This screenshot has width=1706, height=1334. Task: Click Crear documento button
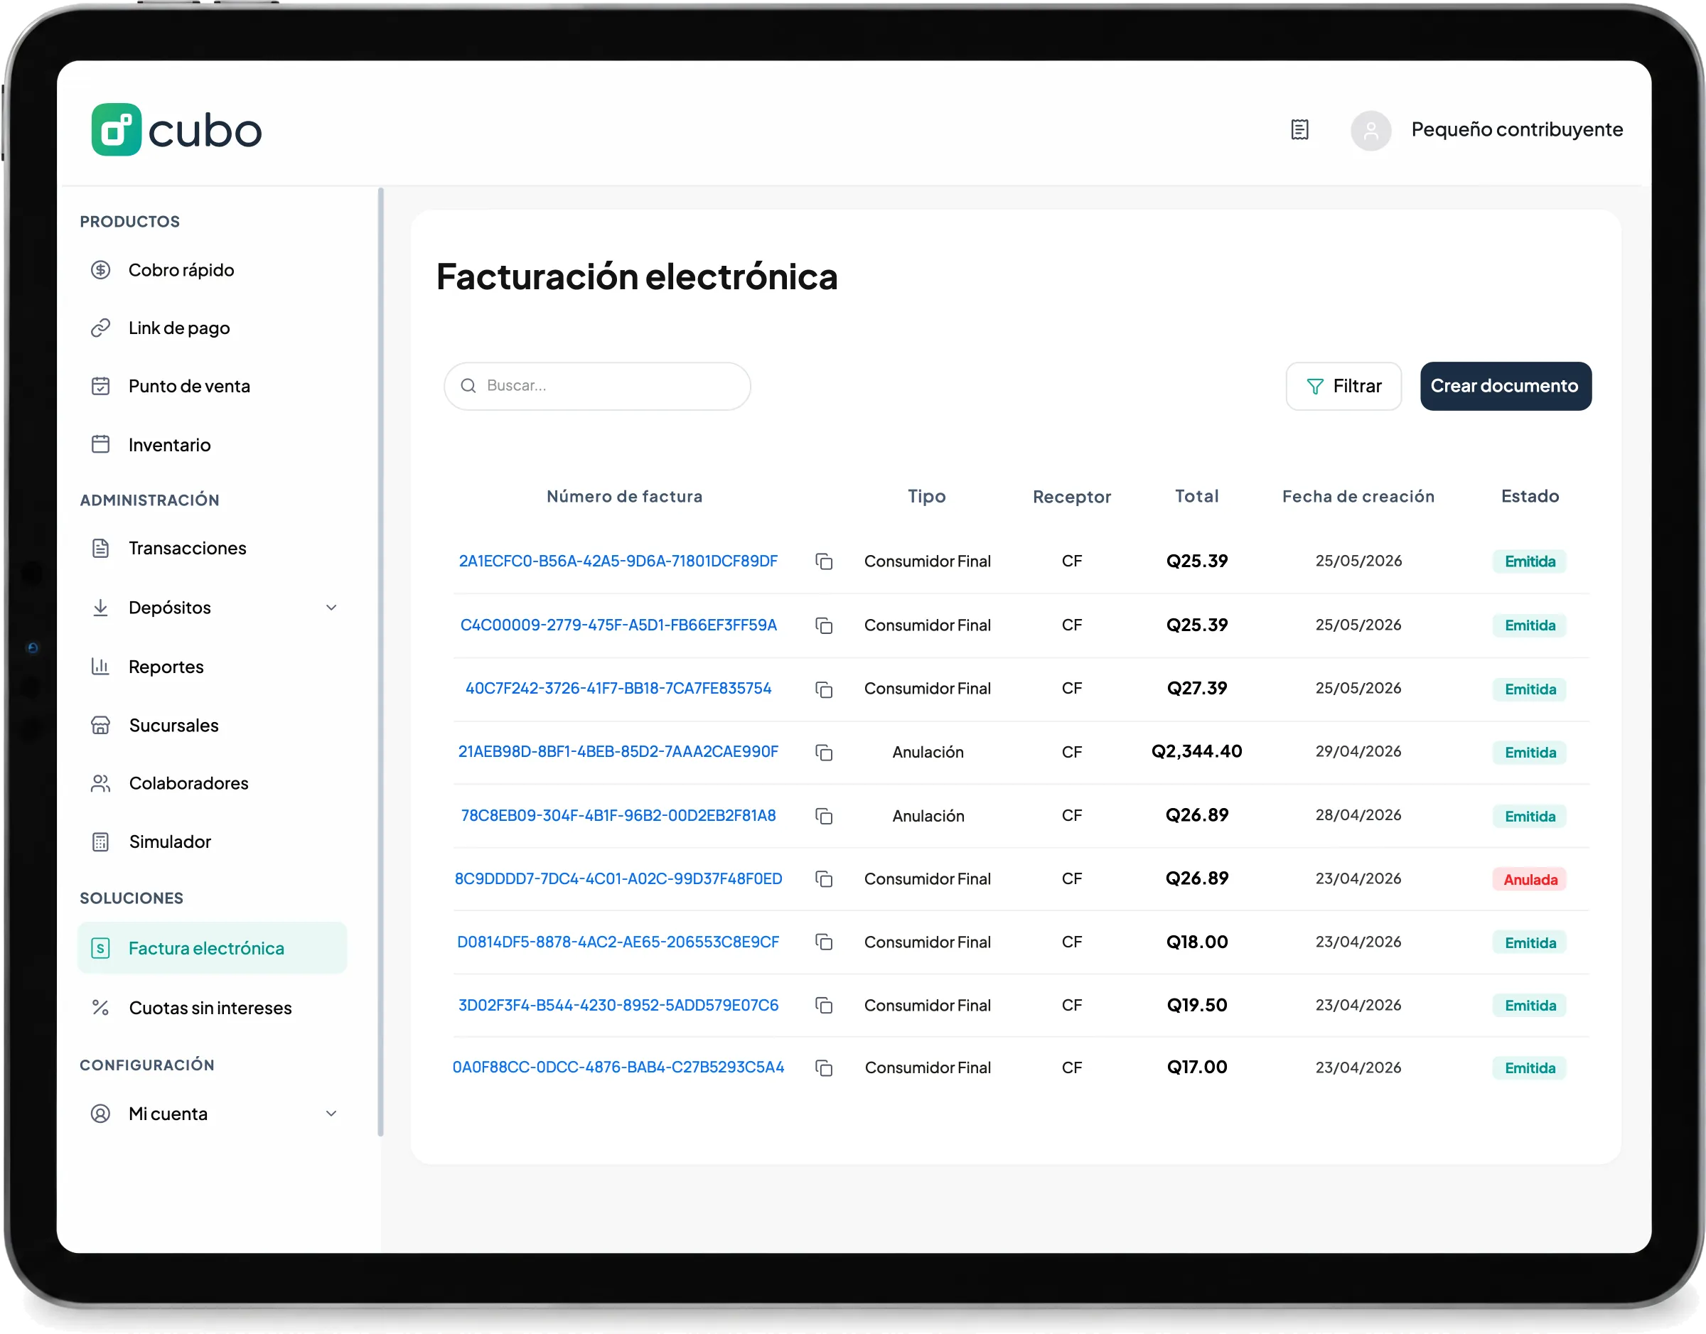(1506, 386)
